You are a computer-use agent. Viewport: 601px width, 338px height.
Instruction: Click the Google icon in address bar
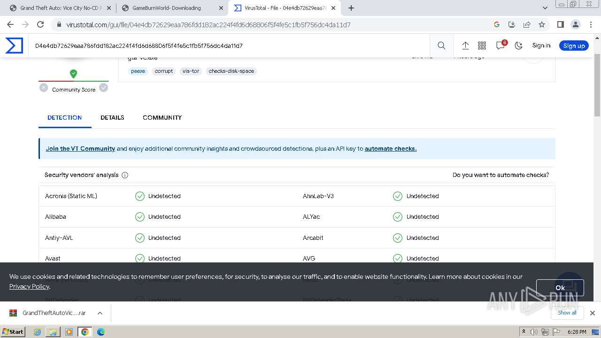point(497,24)
